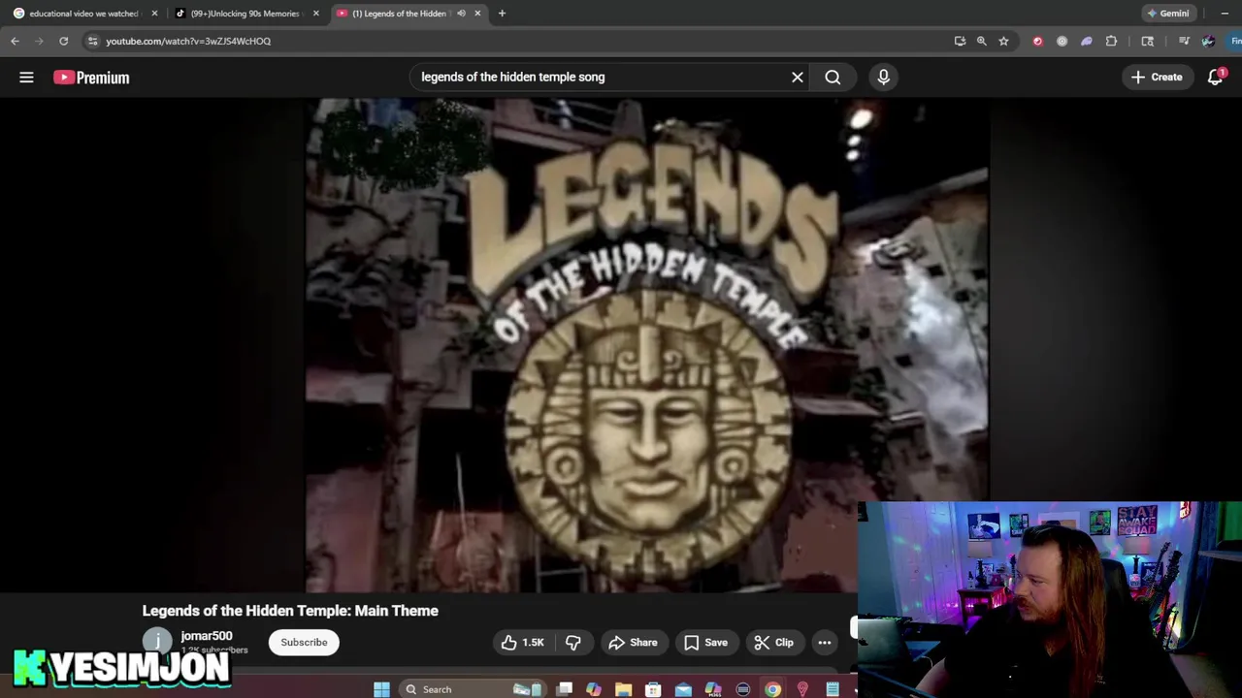Run search with the magnifier button
Viewport: 1242px width, 698px height.
tap(833, 78)
